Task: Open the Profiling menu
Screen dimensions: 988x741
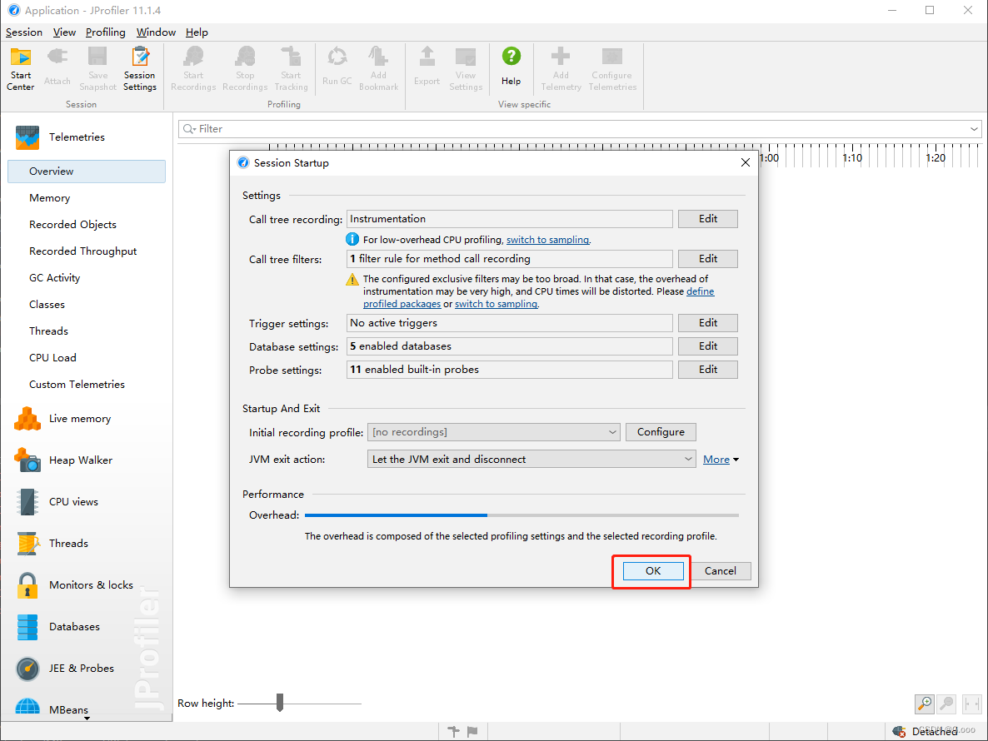Action: click(x=105, y=32)
